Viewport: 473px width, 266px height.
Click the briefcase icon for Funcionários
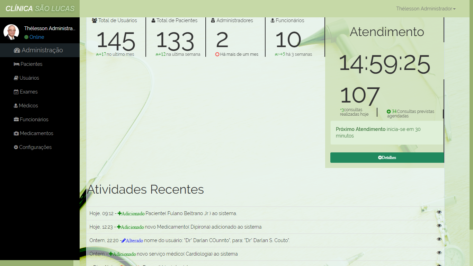tap(16, 119)
